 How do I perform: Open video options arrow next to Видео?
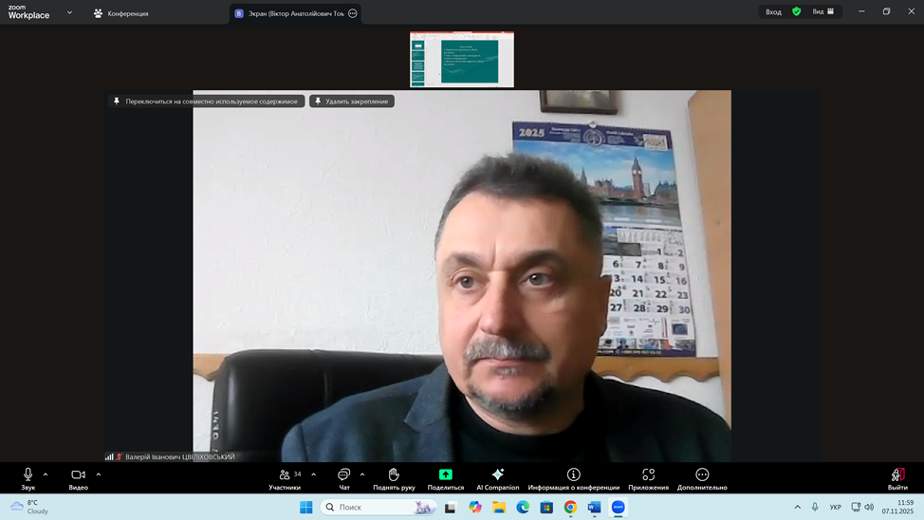pyautogui.click(x=99, y=474)
